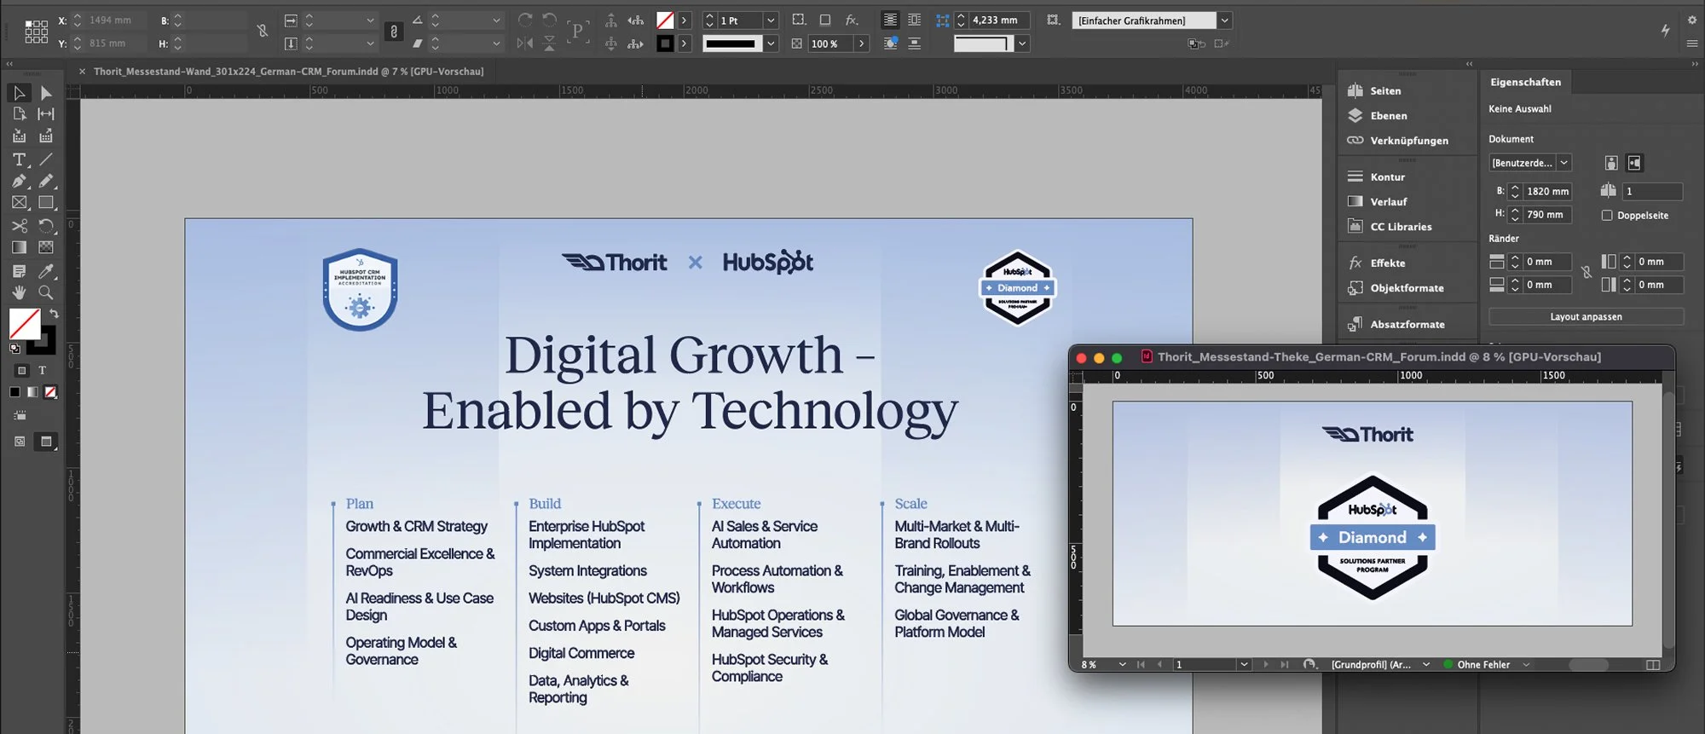1705x734 pixels.
Task: Select the Eyedropper tool
Action: pos(46,271)
